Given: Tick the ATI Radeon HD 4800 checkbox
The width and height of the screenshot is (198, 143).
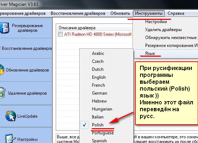Looking at the screenshot, I should tap(60, 34).
